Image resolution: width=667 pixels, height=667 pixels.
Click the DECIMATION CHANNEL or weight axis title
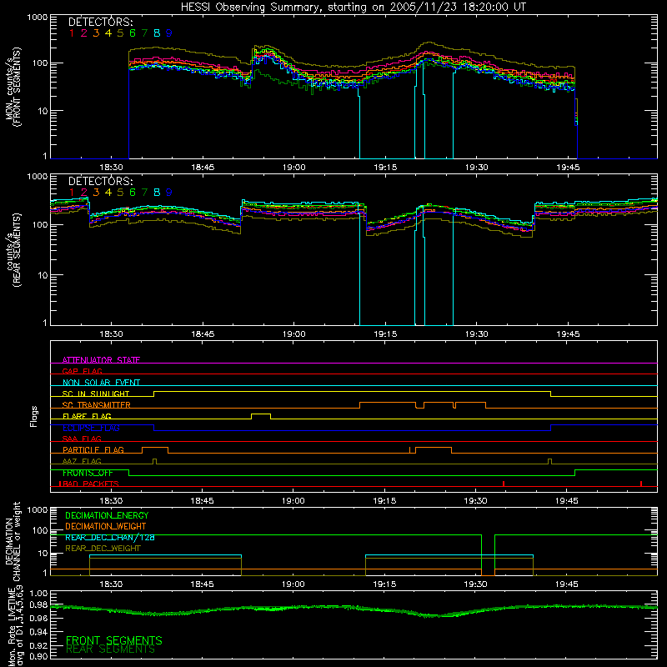pos(13,541)
